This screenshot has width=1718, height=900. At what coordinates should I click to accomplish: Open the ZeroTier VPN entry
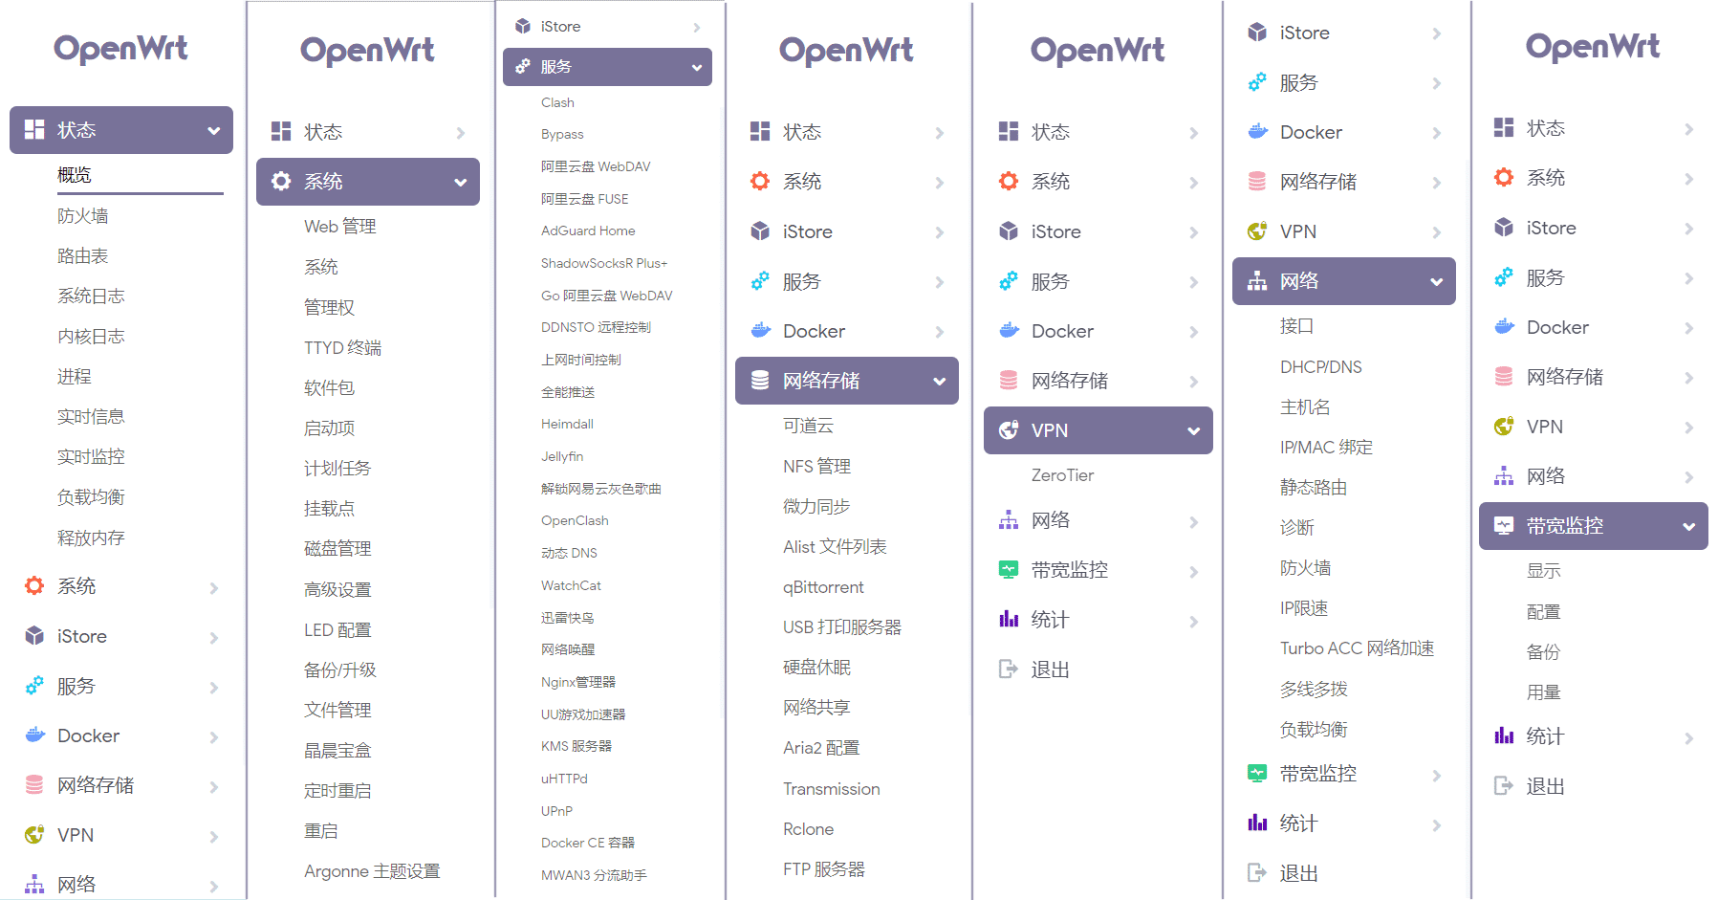pos(1062,475)
